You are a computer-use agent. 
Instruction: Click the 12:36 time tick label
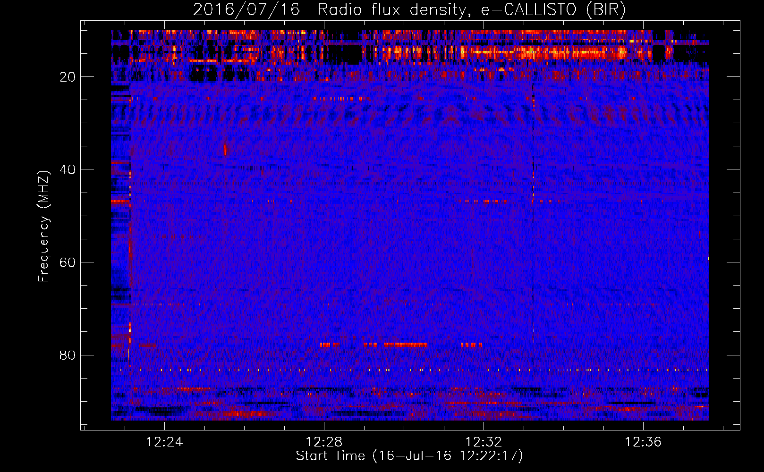[643, 442]
